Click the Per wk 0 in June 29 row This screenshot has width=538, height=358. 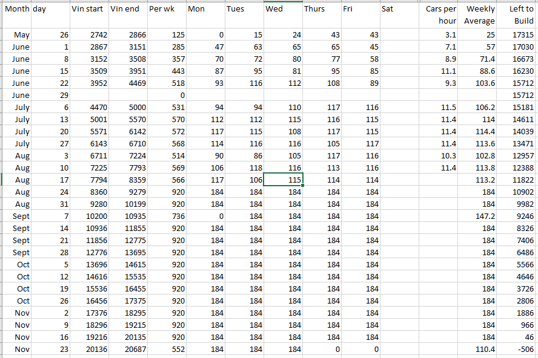click(166, 96)
